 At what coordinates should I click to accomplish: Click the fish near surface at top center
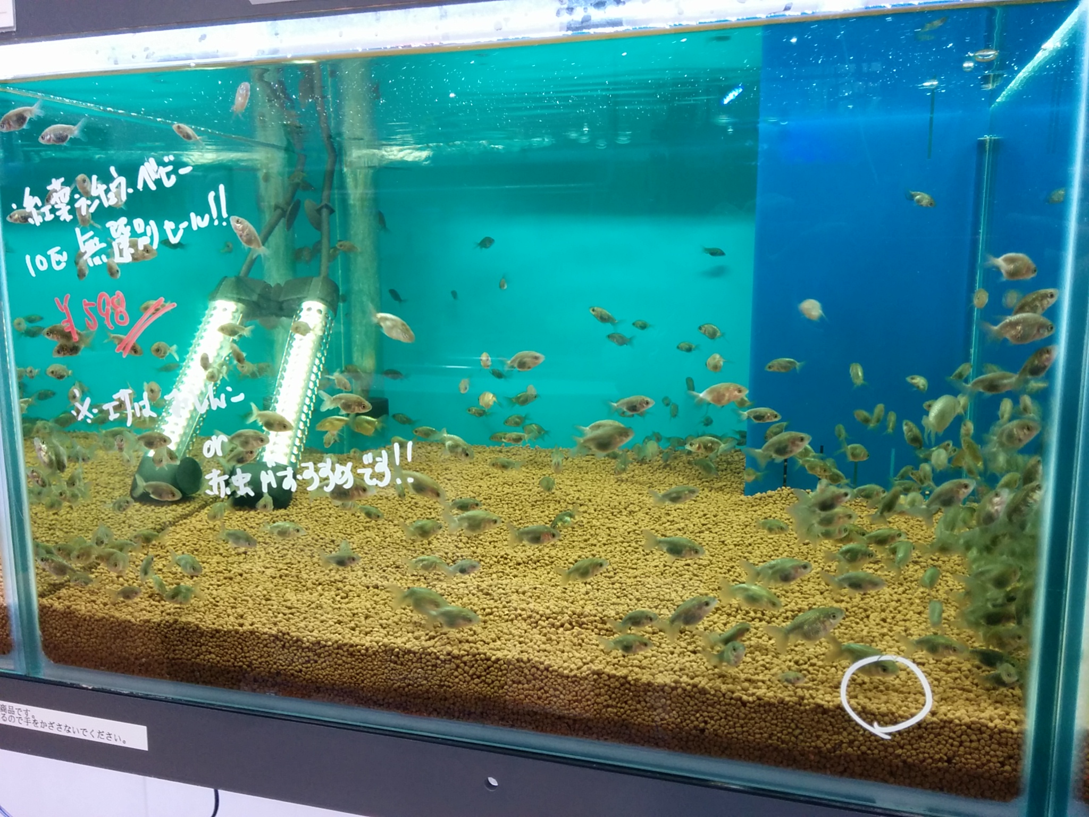click(240, 97)
